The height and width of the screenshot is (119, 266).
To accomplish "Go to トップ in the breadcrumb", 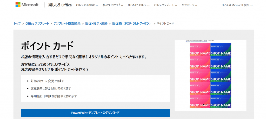I will 17,24.
